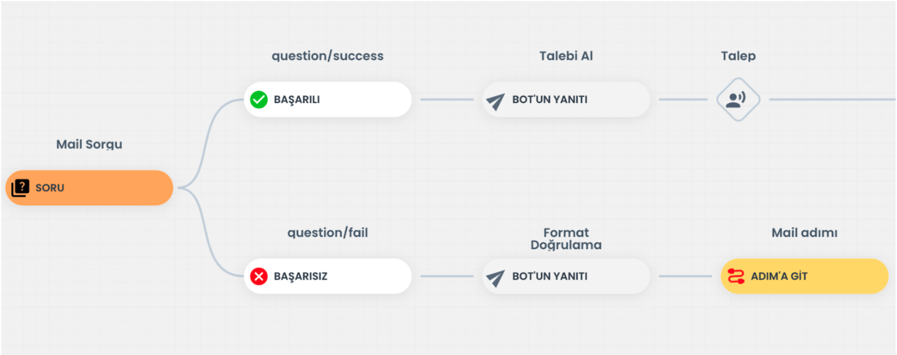
Task: Click the Talebi Al title
Action: pos(566,56)
